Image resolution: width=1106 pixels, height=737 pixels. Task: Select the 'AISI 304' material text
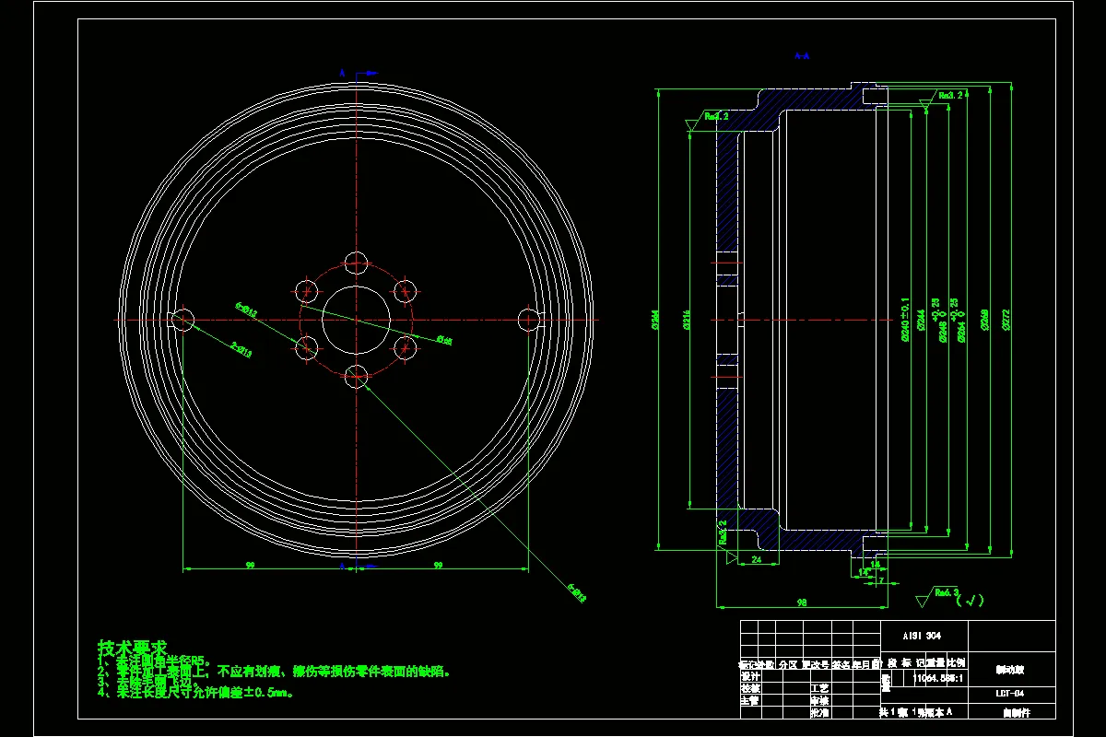[922, 637]
